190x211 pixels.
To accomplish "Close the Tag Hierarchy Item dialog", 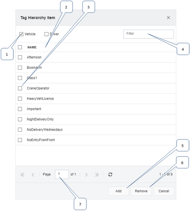I will click(168, 17).
